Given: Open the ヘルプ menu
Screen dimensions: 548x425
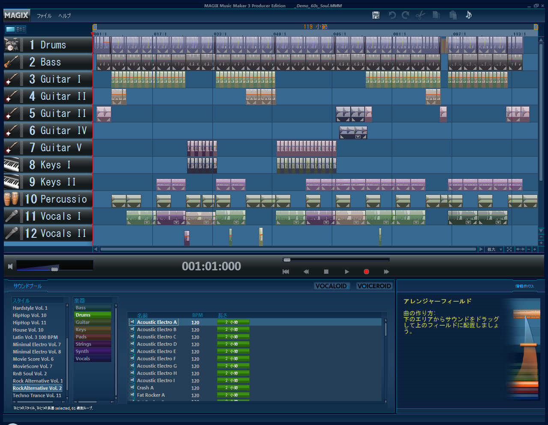Looking at the screenshot, I should tap(65, 16).
